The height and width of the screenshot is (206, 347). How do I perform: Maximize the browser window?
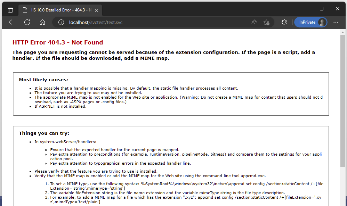click(x=322, y=9)
